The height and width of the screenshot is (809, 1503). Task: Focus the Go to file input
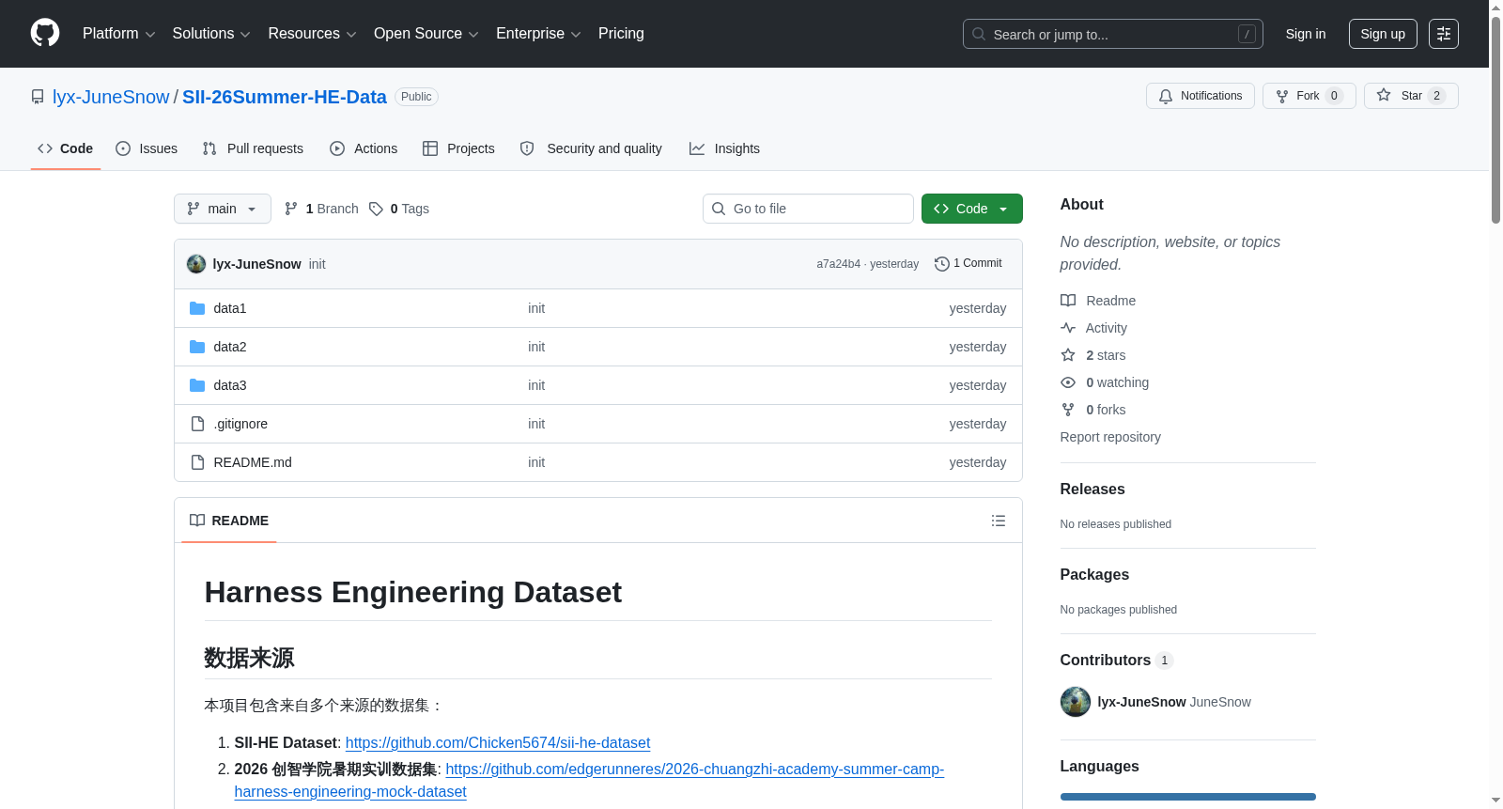[x=808, y=209]
